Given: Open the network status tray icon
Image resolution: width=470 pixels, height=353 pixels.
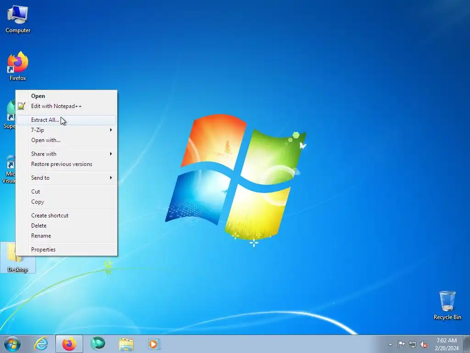Looking at the screenshot, I should point(413,344).
